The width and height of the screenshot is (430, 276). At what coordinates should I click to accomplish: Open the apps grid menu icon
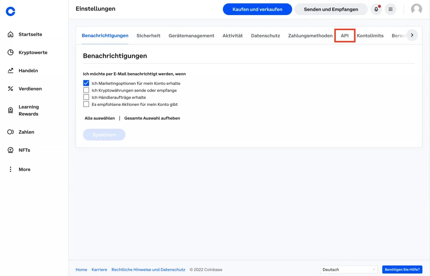point(391,9)
